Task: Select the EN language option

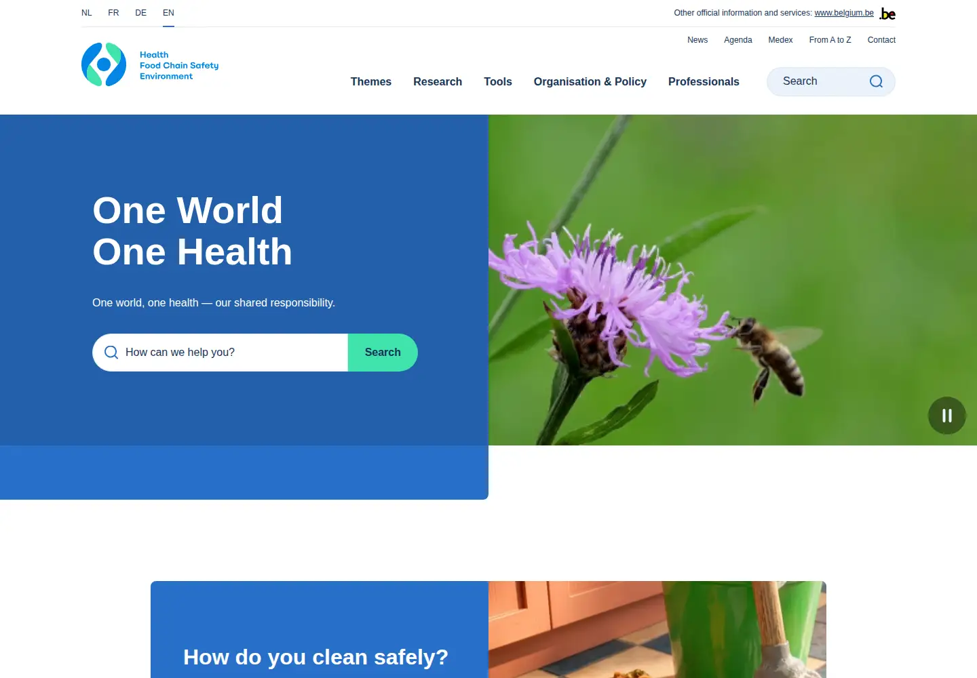Action: (x=168, y=13)
